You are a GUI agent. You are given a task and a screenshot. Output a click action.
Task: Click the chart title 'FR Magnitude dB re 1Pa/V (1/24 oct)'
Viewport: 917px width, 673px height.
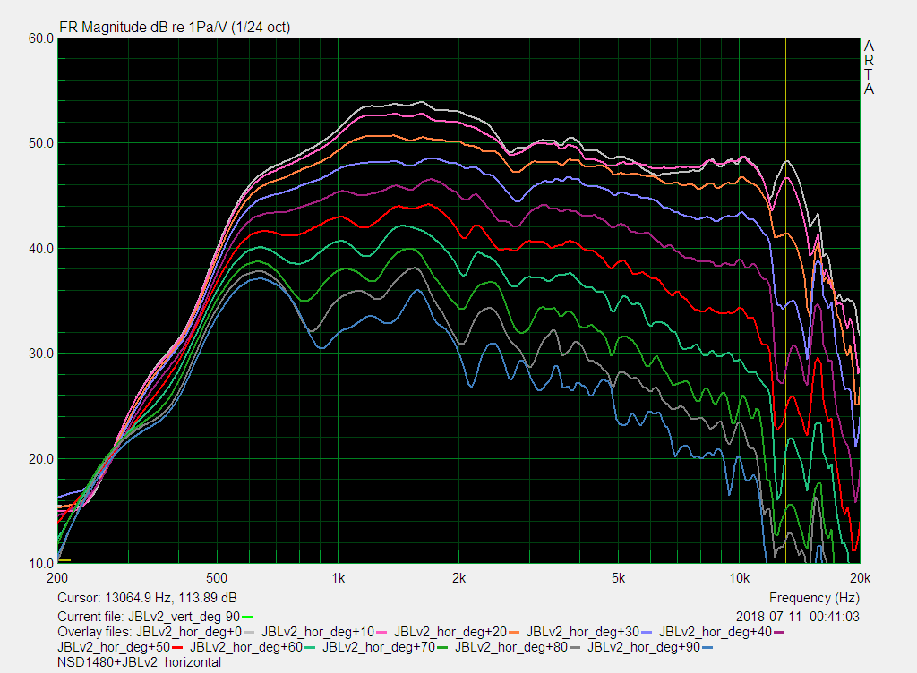click(x=175, y=28)
